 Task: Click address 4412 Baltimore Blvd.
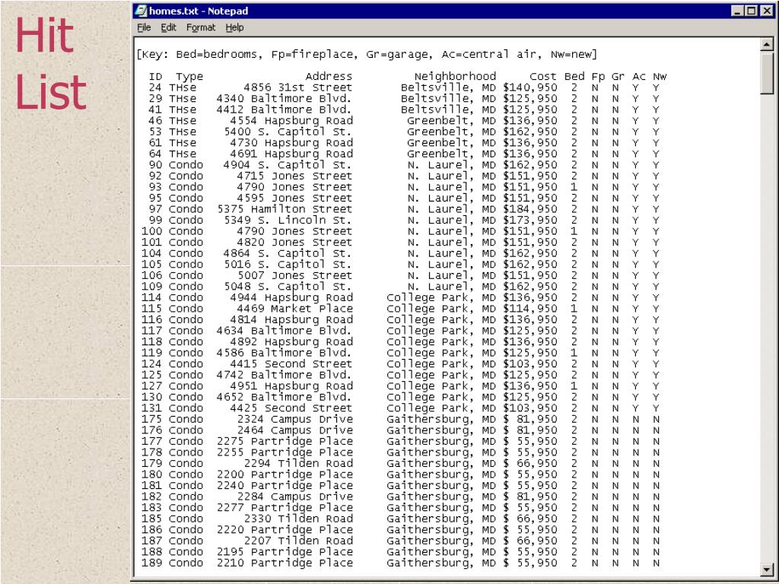point(285,109)
